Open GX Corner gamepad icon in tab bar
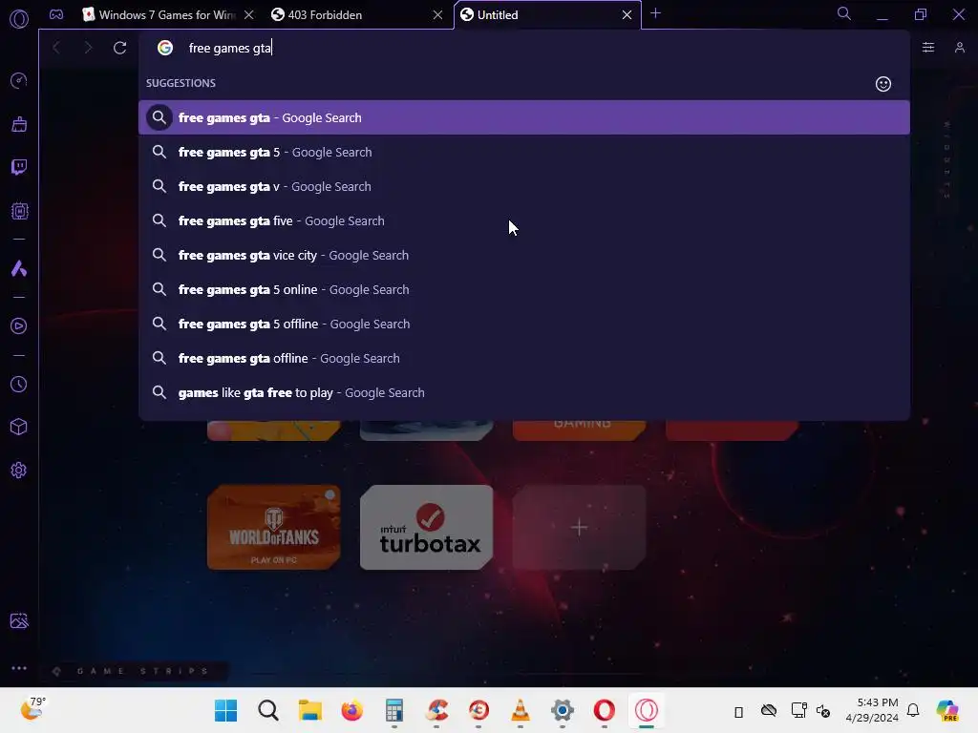 pos(56,14)
